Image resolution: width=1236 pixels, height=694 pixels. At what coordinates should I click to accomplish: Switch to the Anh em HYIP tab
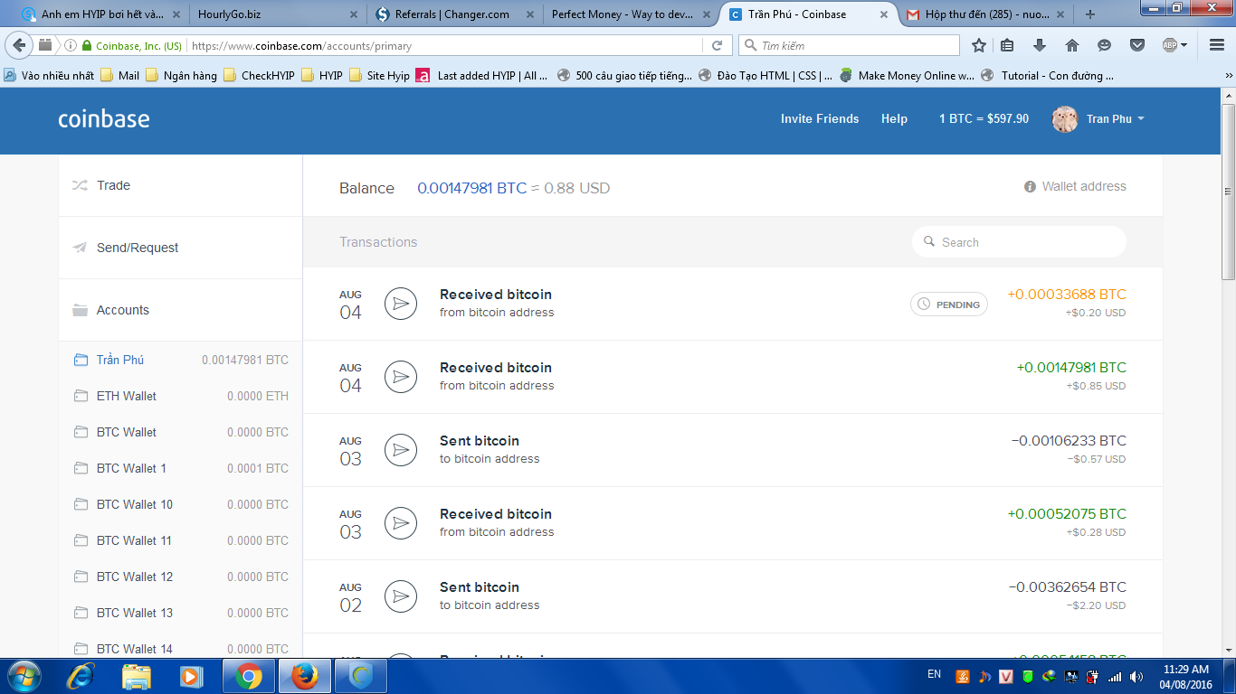100,14
